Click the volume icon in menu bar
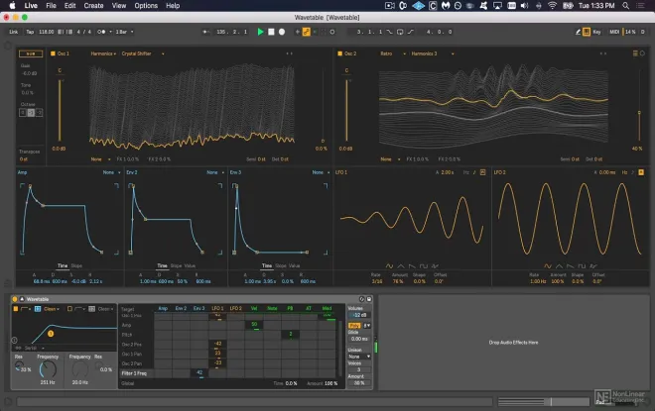 pos(524,5)
